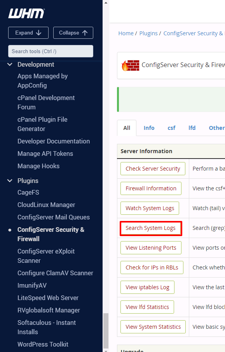The image size is (225, 352).
Task: Select ConfigServer Security & Firewall in sidebar
Action: 51,234
